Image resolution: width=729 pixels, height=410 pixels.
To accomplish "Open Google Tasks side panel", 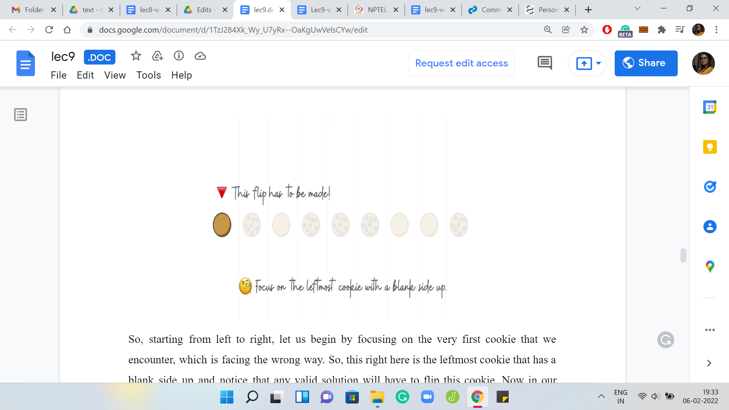I will point(710,187).
